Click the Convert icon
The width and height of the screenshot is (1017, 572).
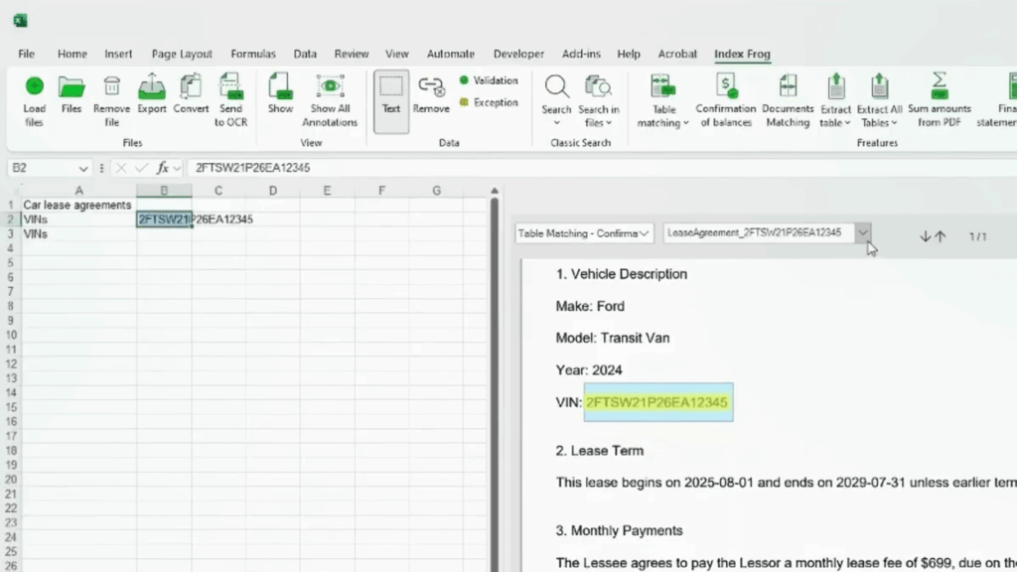191,86
